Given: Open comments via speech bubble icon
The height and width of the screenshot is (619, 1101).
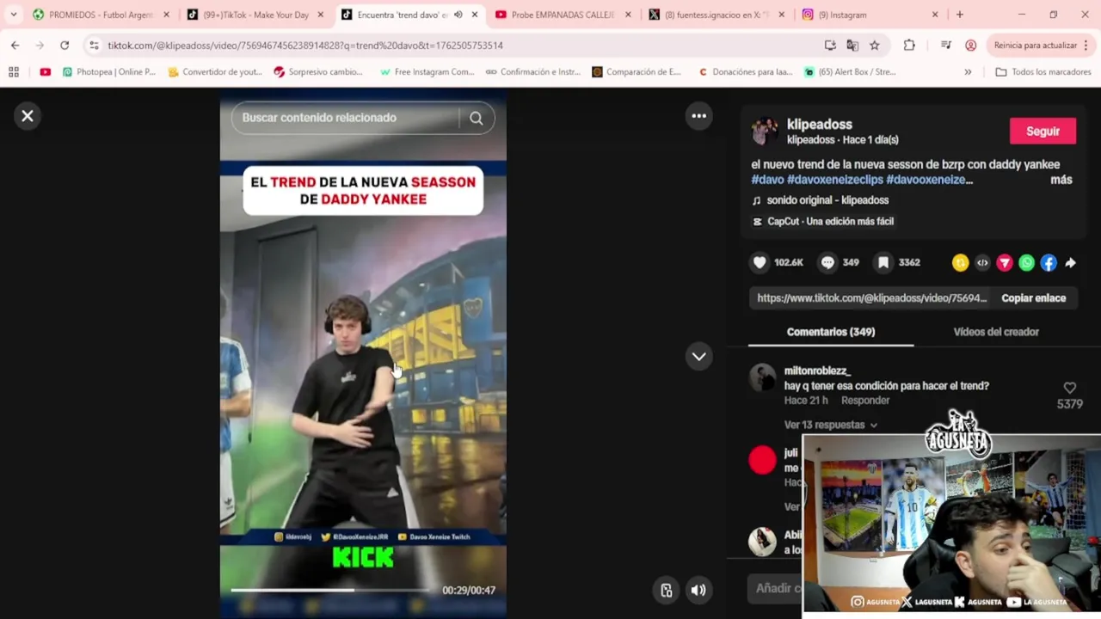Looking at the screenshot, I should 827,262.
